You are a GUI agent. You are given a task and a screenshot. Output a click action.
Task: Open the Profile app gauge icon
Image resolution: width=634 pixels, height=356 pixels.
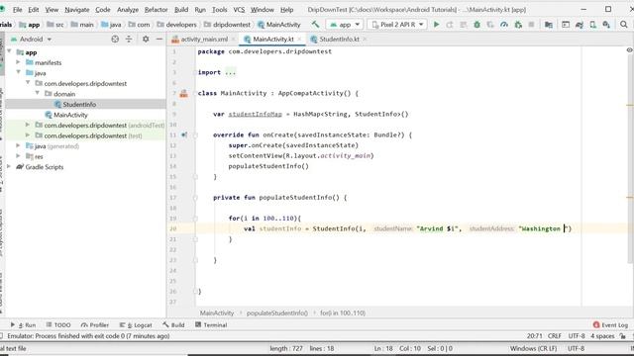(504, 24)
